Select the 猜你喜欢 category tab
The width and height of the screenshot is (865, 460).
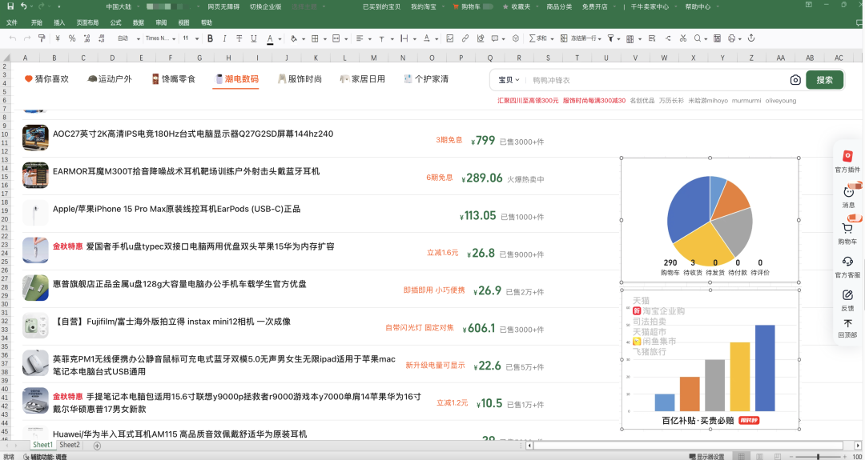tap(46, 78)
